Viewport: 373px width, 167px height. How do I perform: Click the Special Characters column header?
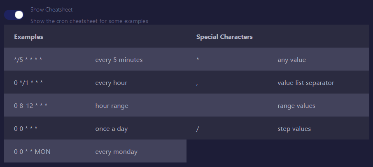[x=224, y=37]
